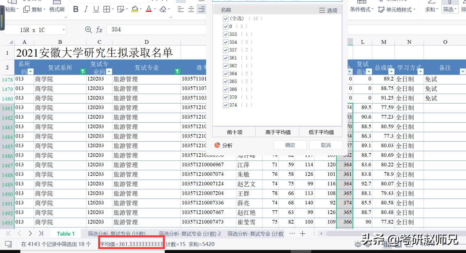Click the zoom magnifier beside fx
The width and height of the screenshot is (466, 253).
88,30
